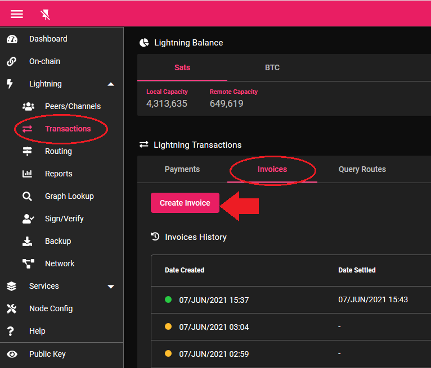431x368 pixels.
Task: Click the Public Key eye icon
Action: pyautogui.click(x=12, y=355)
